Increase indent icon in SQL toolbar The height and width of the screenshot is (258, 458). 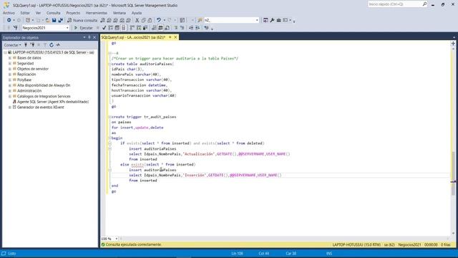click(x=198, y=28)
